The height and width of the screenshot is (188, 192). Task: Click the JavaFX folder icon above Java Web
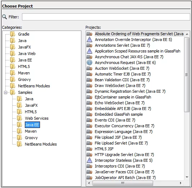[x=13, y=47]
